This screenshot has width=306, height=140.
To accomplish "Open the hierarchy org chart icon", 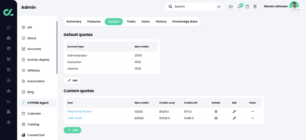I will [x=8, y=91].
